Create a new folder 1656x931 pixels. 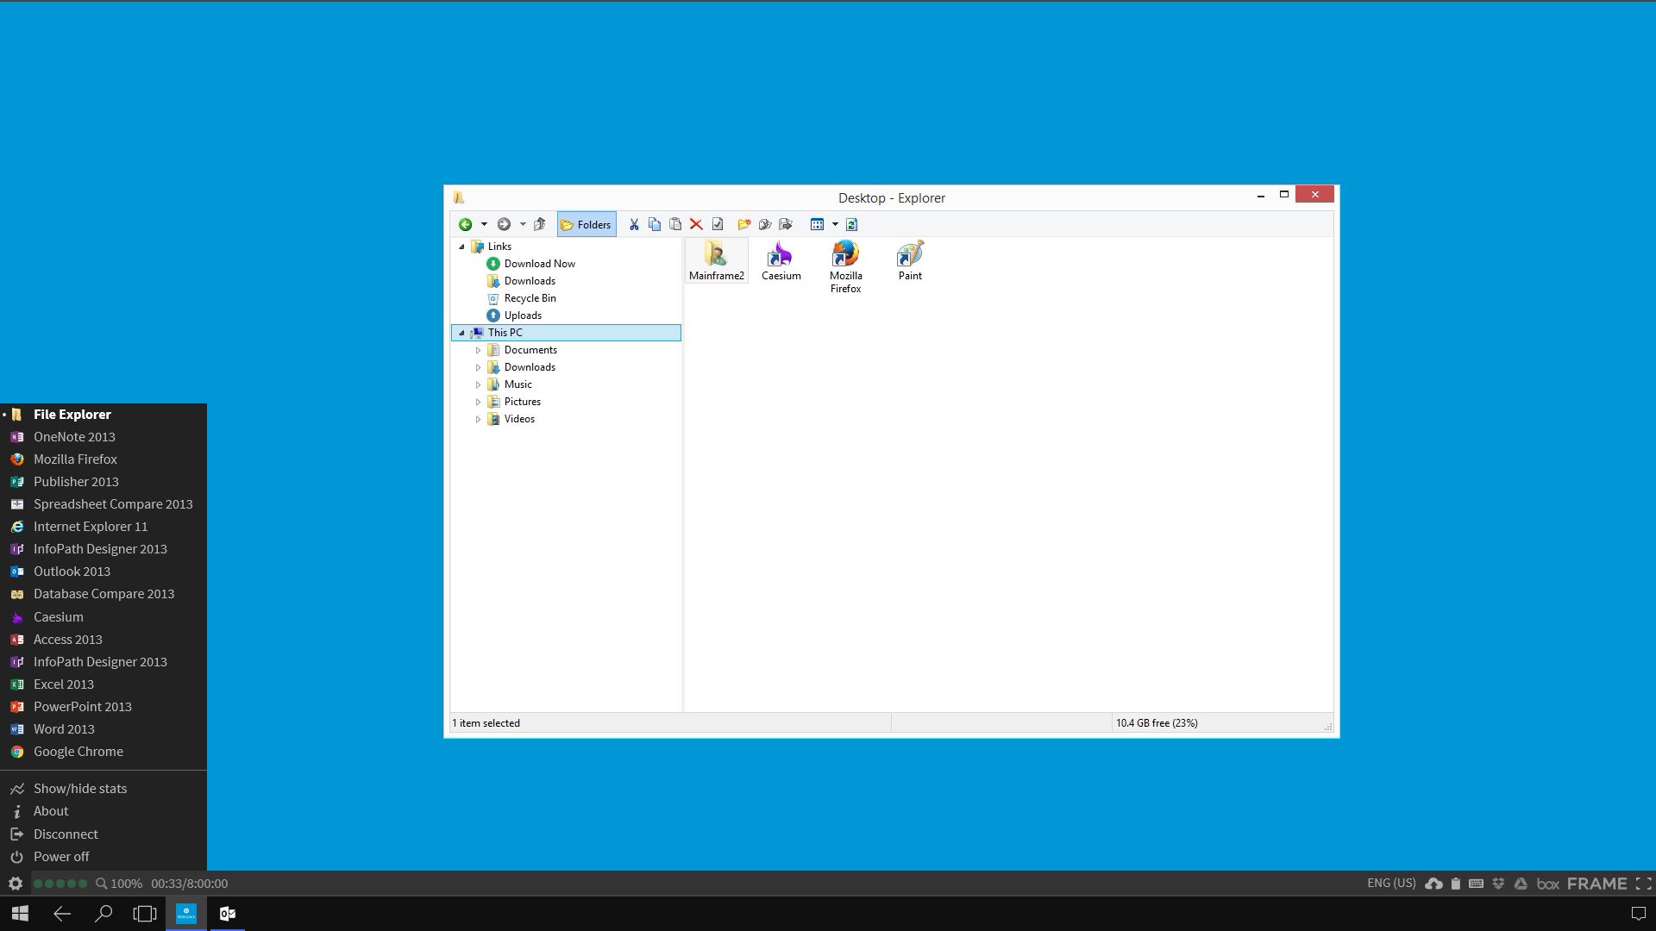743,224
